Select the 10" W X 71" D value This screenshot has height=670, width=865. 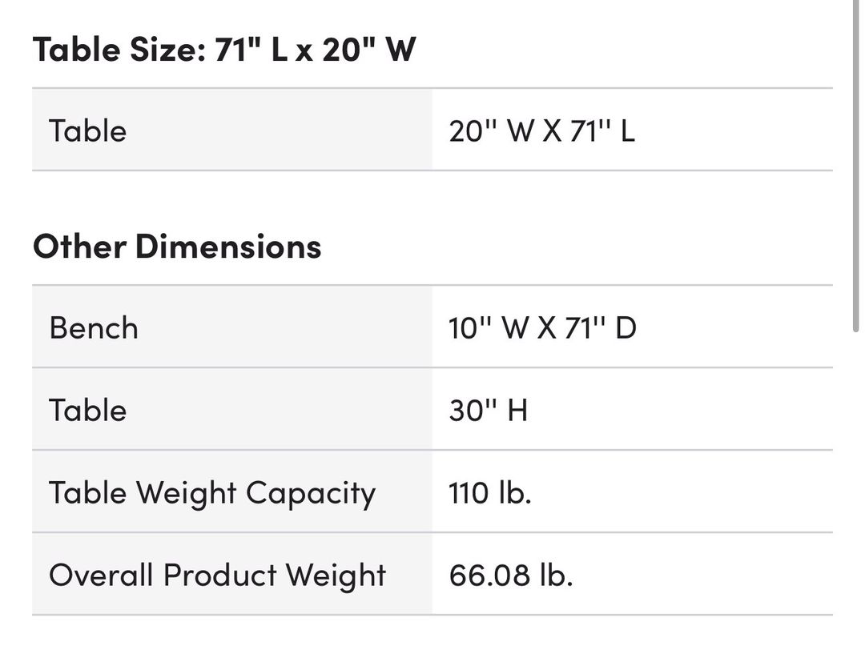pos(542,328)
